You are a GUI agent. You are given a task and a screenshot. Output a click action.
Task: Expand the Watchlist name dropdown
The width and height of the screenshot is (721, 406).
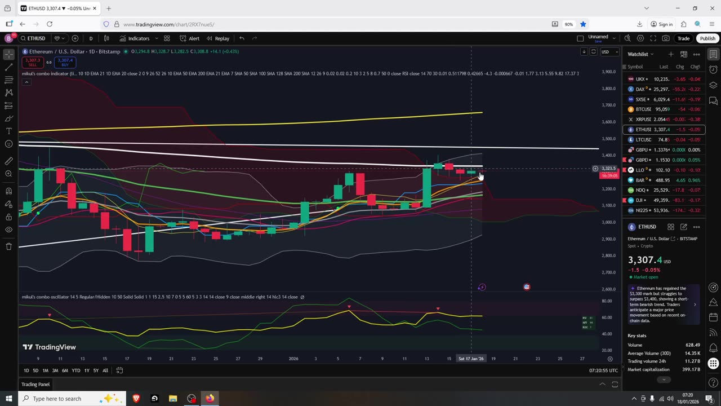tap(641, 54)
